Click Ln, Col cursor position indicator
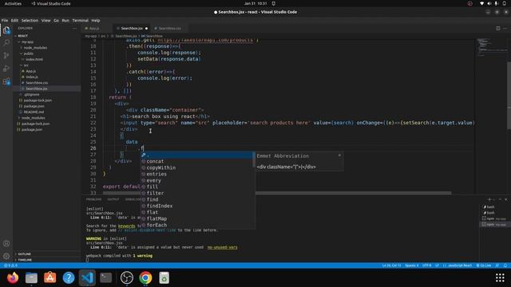The image size is (511, 287). pyautogui.click(x=391, y=265)
